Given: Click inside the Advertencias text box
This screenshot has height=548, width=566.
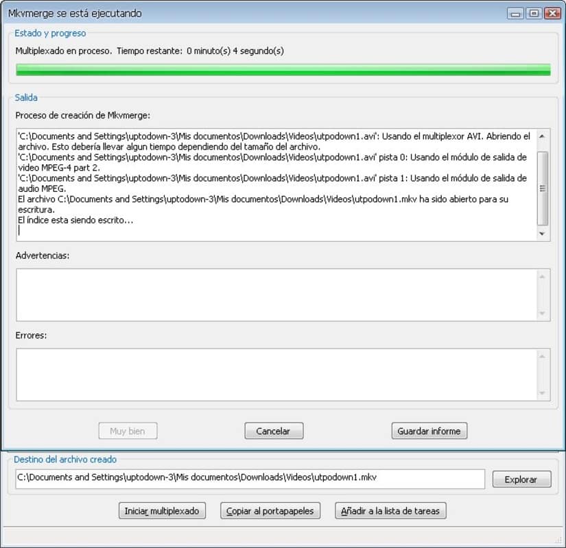Looking at the screenshot, I should [x=274, y=295].
